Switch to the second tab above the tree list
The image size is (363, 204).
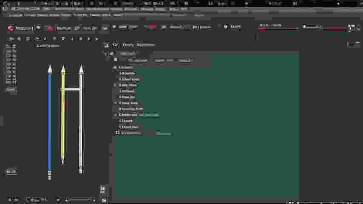164,60
